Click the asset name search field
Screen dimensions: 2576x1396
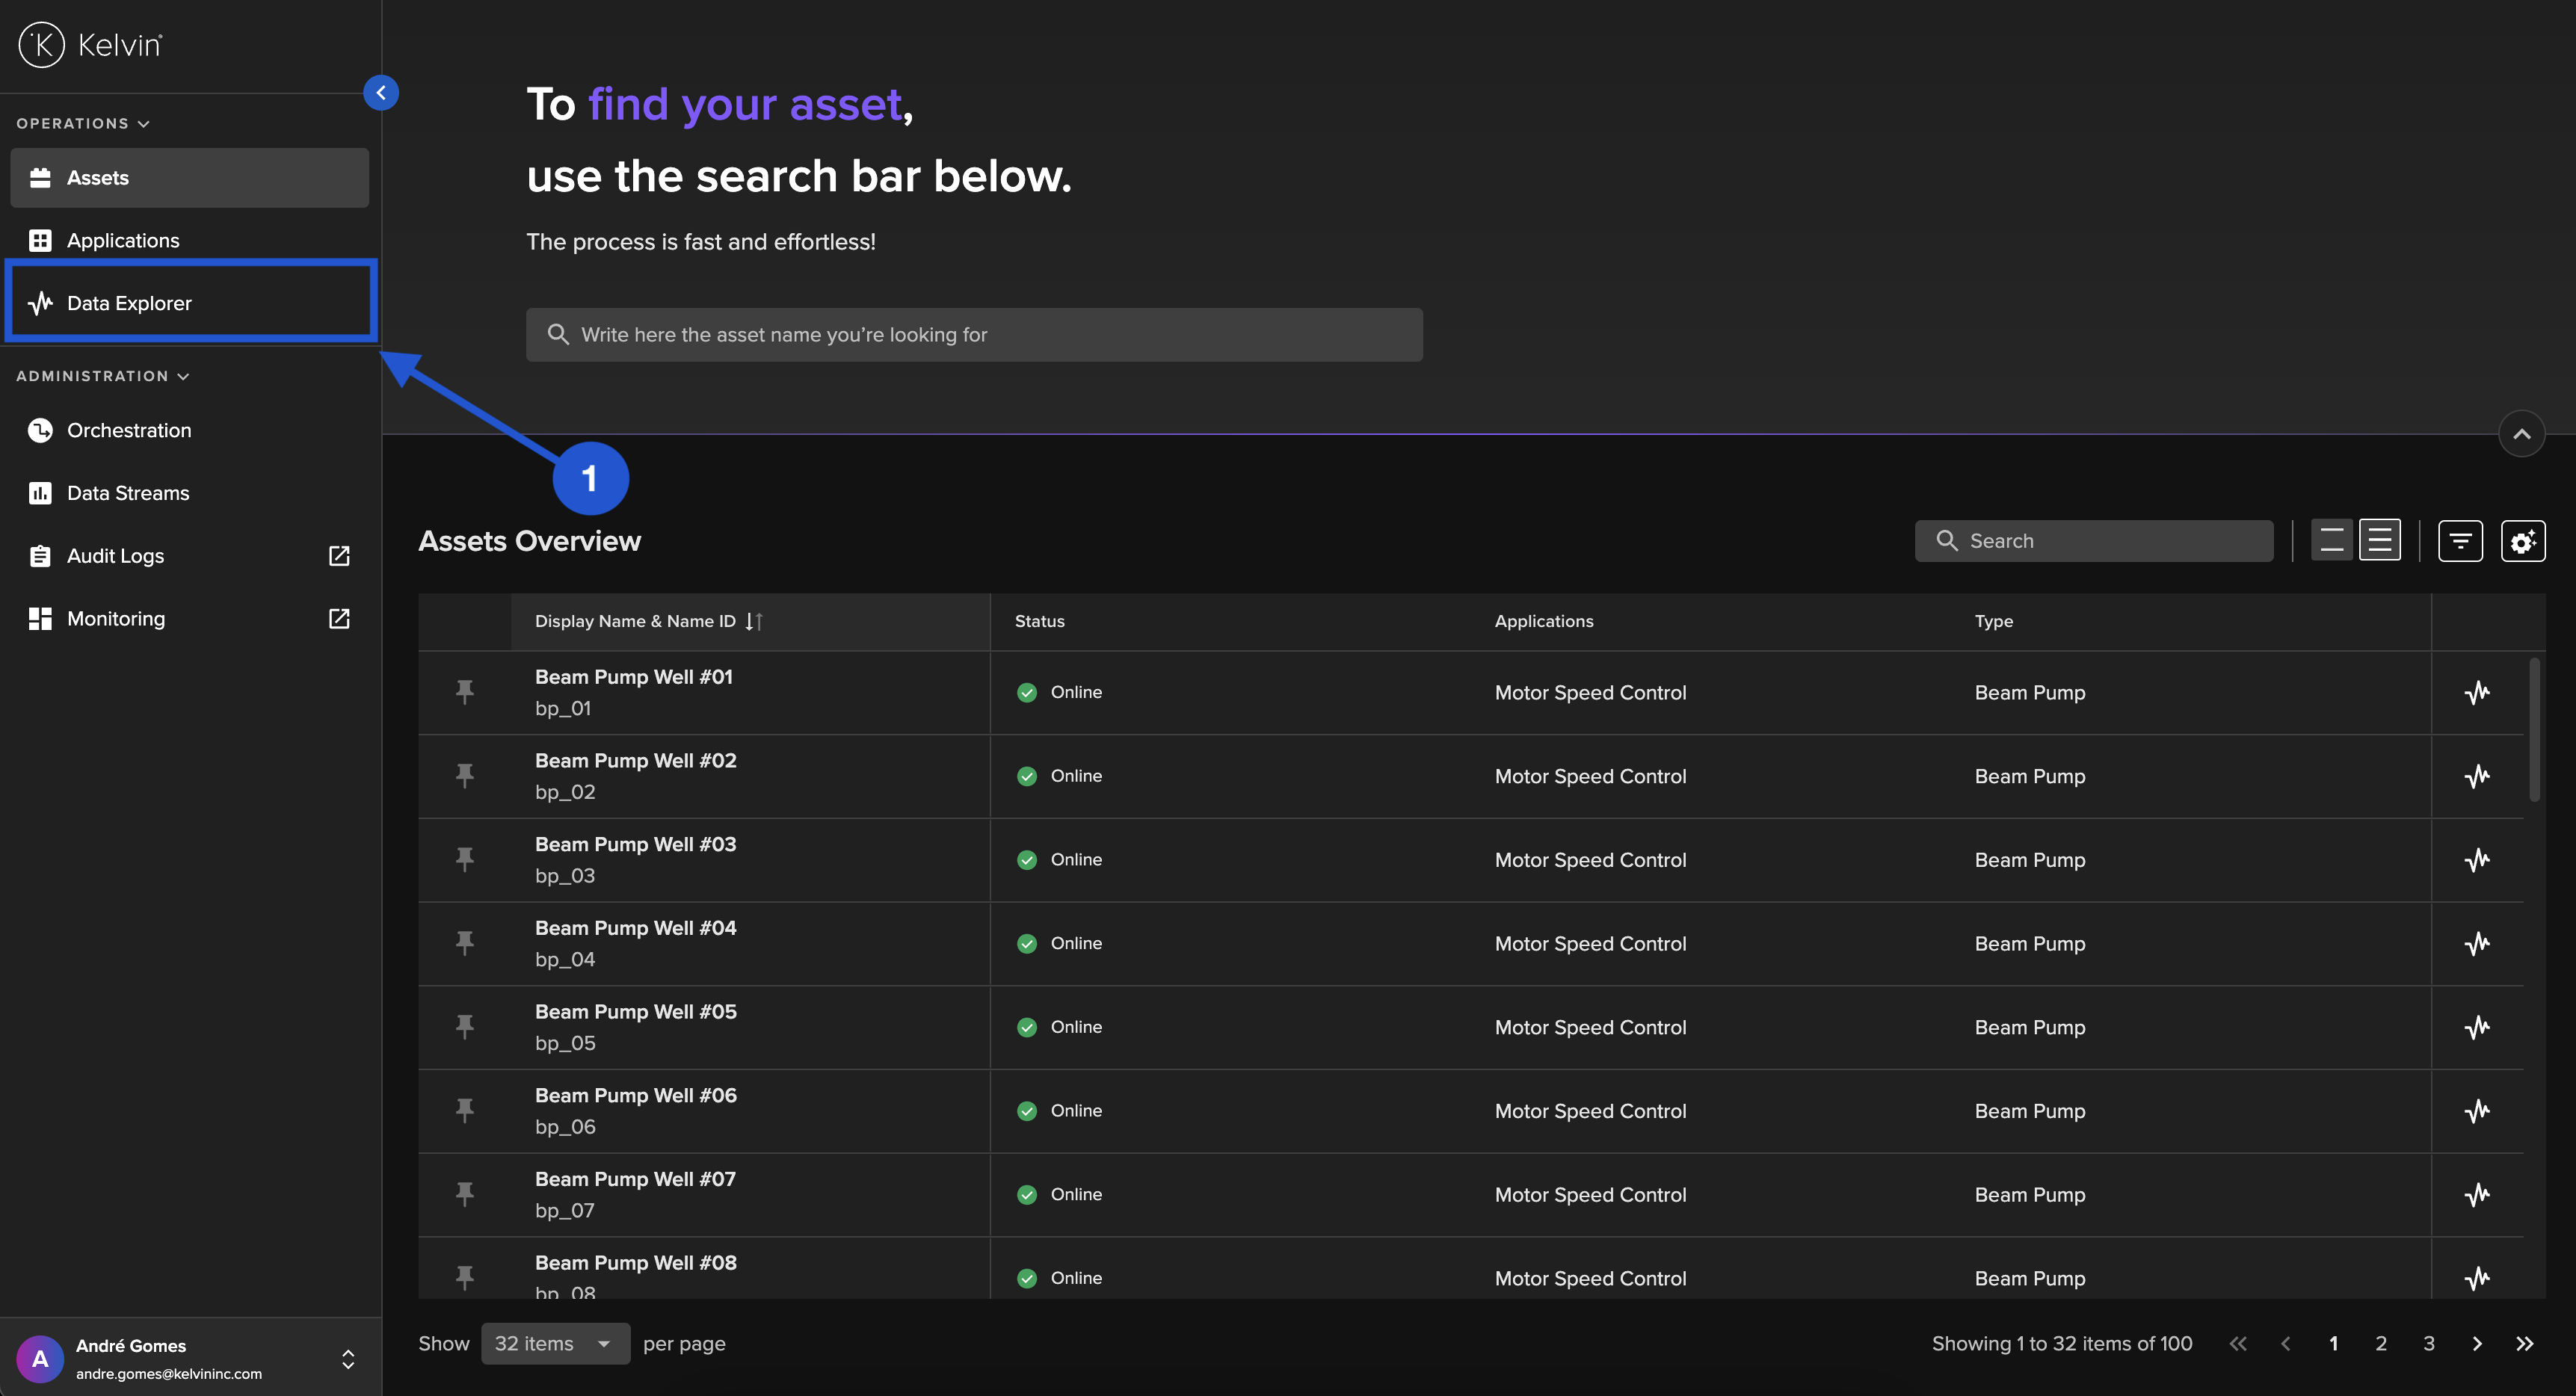point(974,335)
